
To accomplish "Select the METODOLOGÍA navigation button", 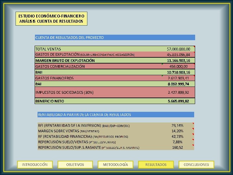I will [x=116, y=165].
